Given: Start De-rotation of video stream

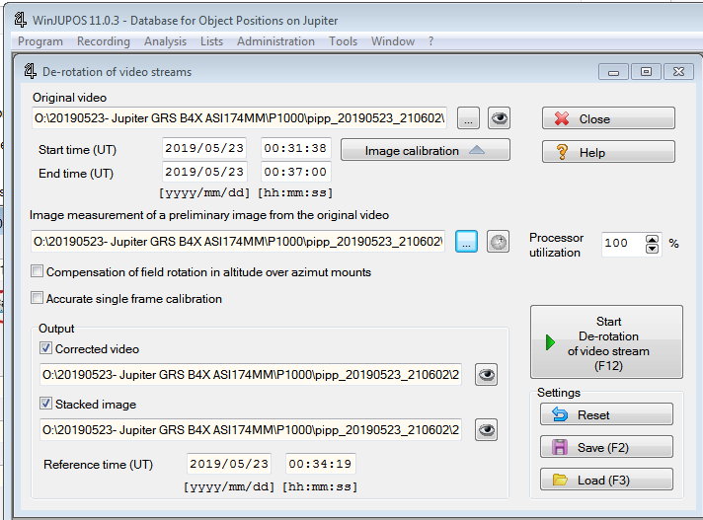Looking at the screenshot, I should [x=606, y=342].
